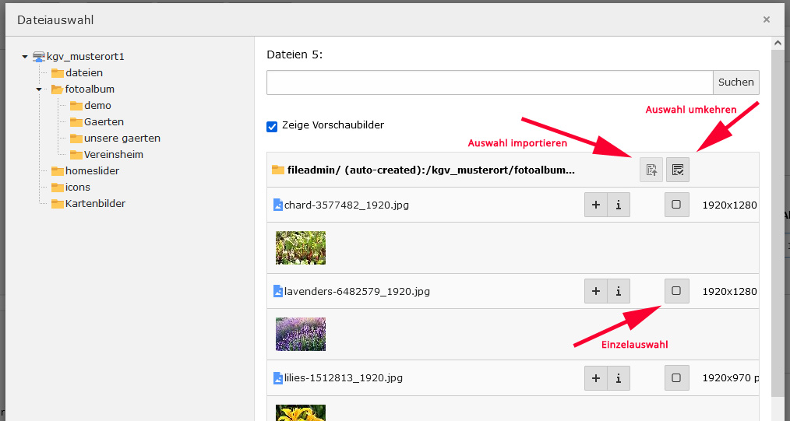This screenshot has width=790, height=421.
Task: Uncheck Zeige Vorschaubilder checkbox
Action: (272, 127)
